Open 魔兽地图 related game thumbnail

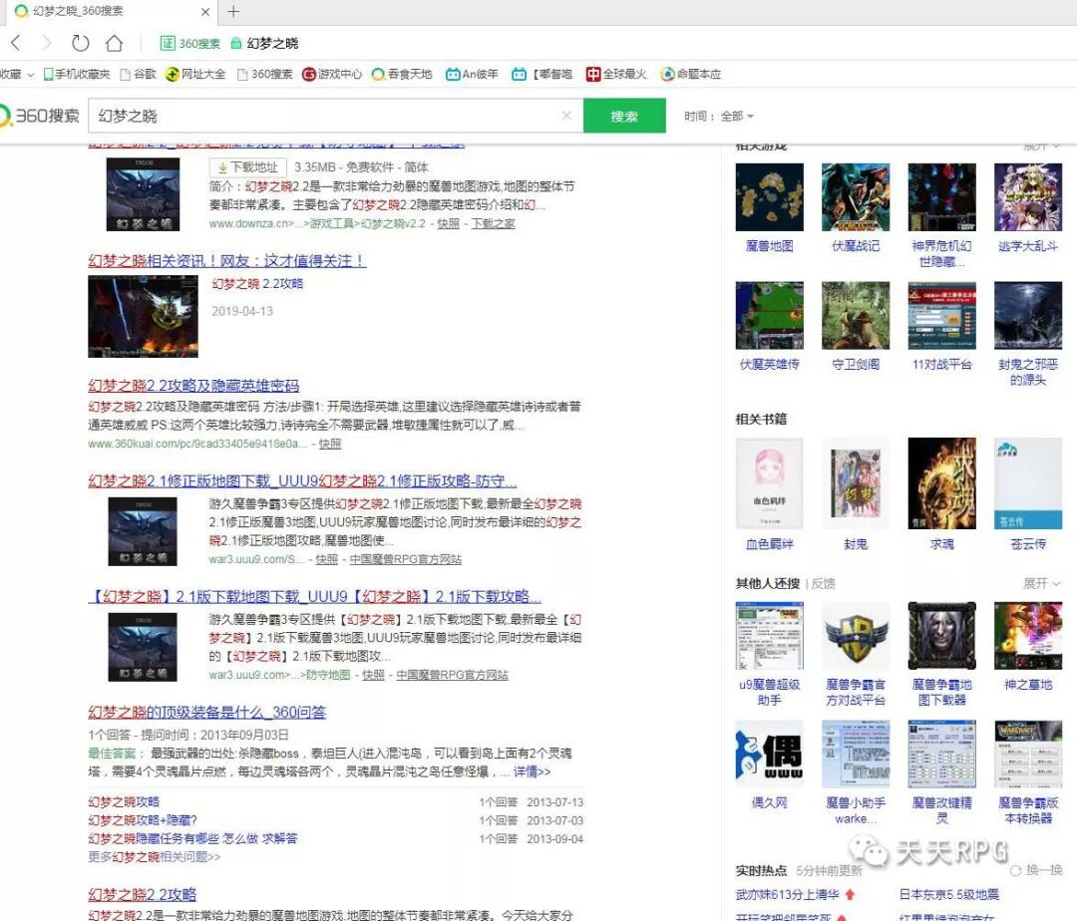click(769, 197)
